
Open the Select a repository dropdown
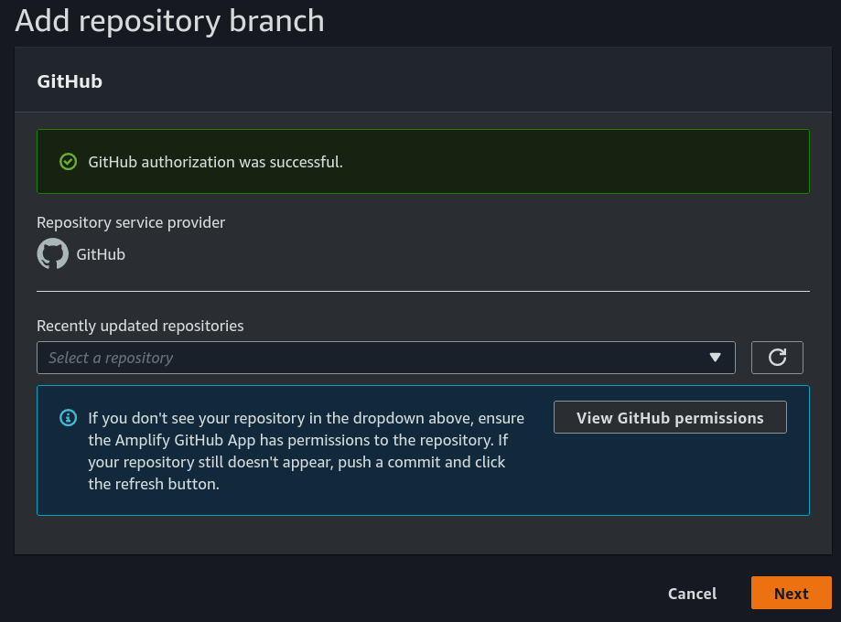pyautogui.click(x=384, y=358)
